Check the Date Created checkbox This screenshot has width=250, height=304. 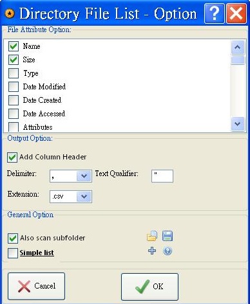(x=14, y=100)
